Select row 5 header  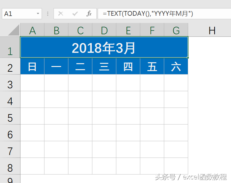tap(10, 116)
